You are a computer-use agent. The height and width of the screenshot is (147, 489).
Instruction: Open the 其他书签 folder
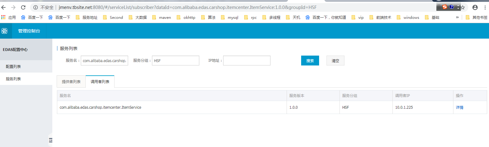pos(477,18)
